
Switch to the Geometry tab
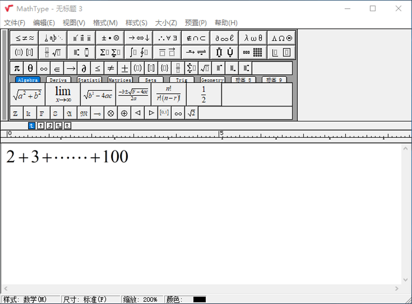pos(212,80)
